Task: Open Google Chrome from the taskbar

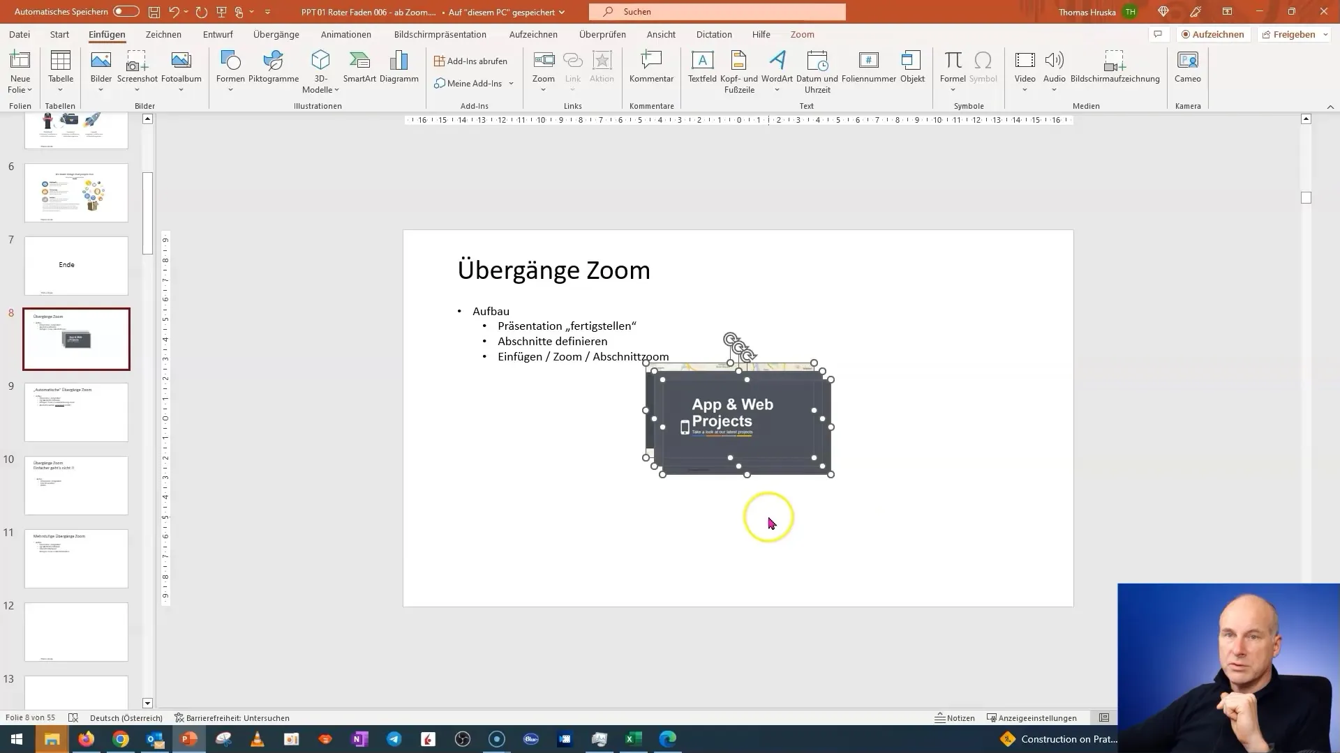Action: (x=121, y=739)
